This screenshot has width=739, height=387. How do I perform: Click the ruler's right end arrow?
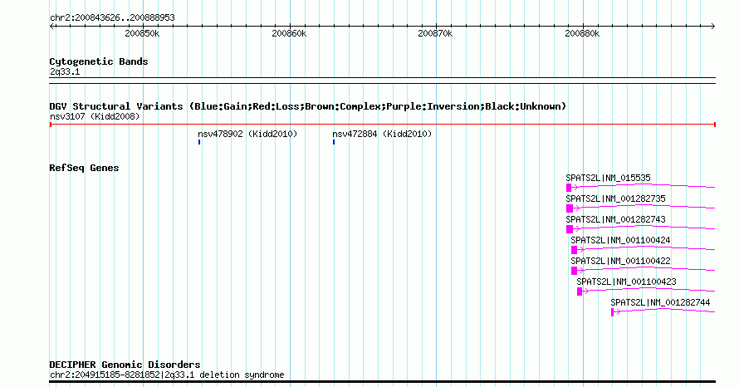click(713, 26)
